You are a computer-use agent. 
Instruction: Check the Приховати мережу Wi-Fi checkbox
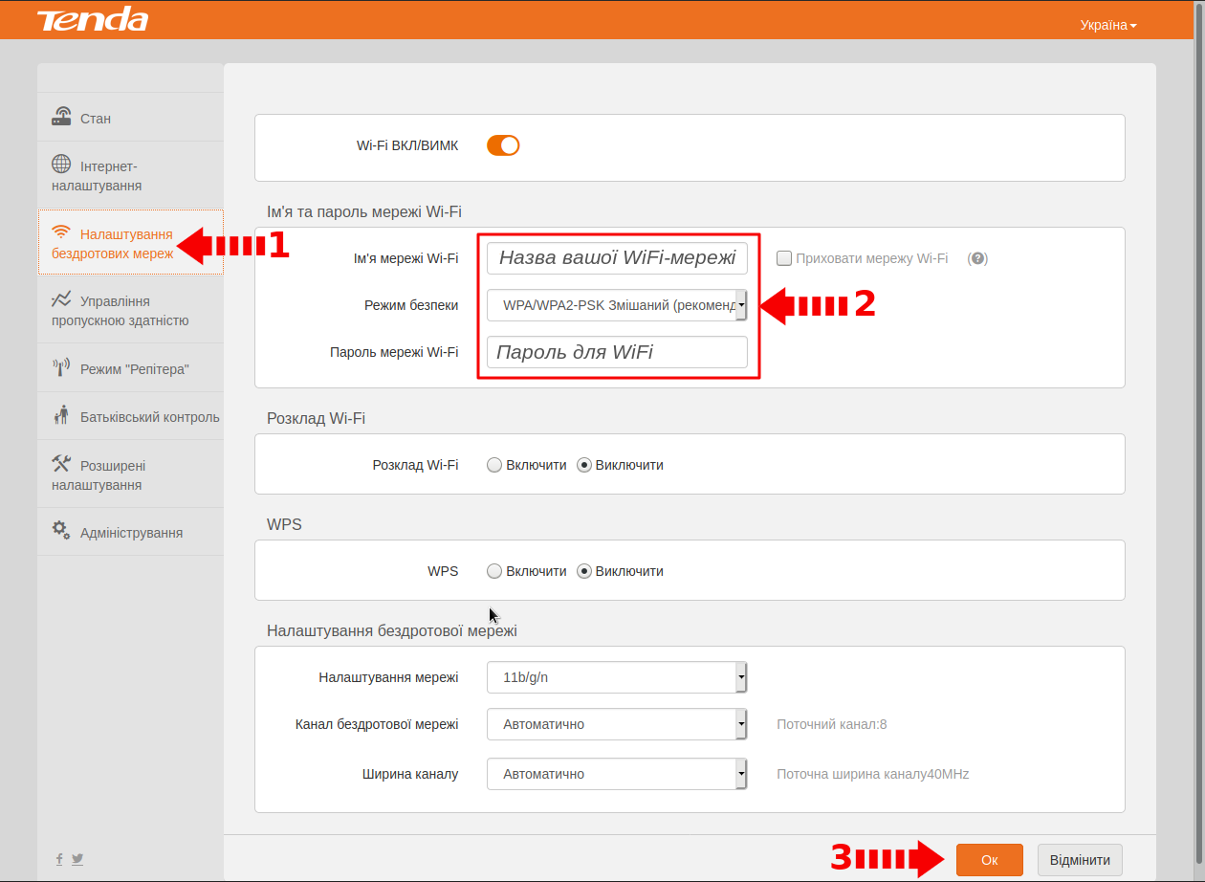point(784,258)
